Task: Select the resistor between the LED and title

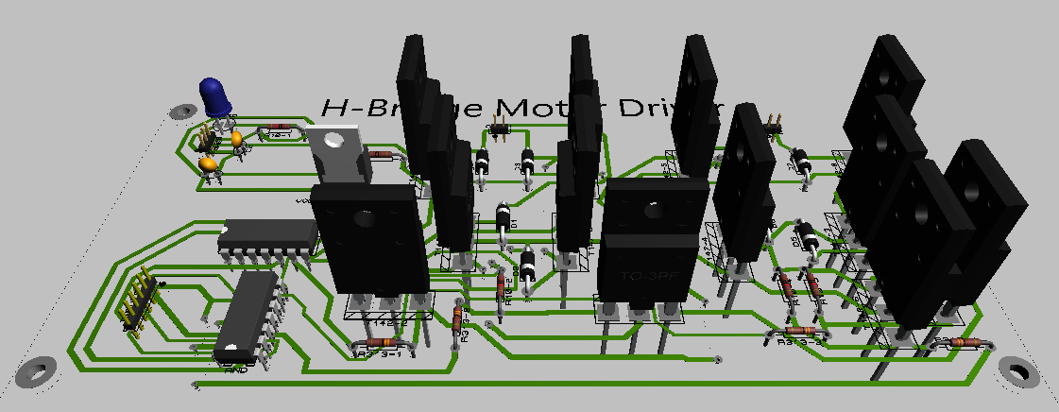Action: tap(278, 127)
